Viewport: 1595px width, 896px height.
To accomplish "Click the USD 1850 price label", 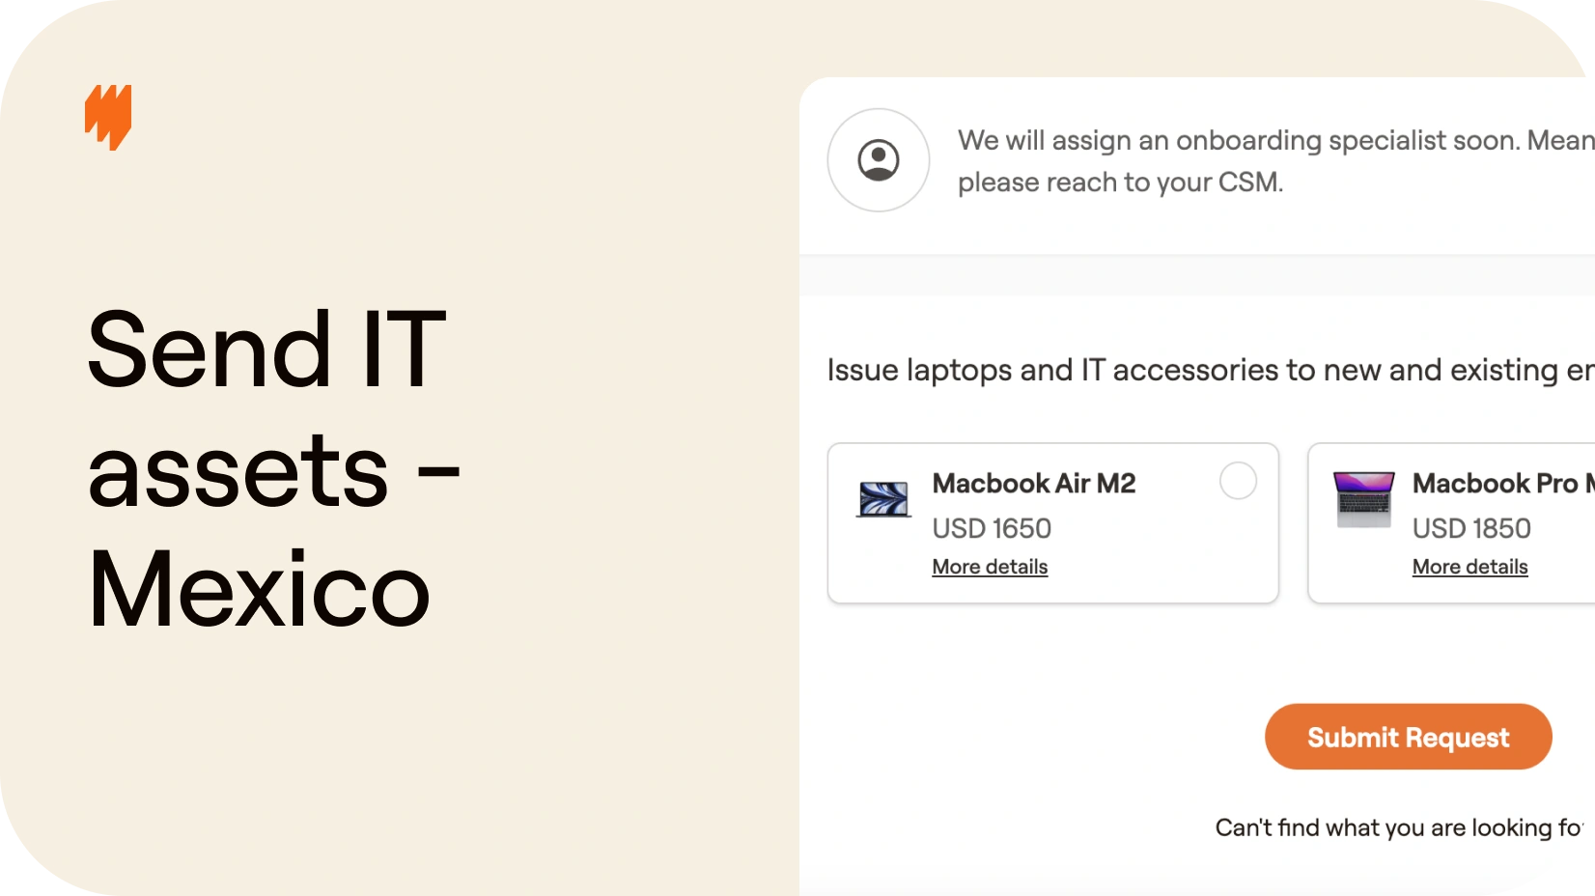I will pos(1471,528).
